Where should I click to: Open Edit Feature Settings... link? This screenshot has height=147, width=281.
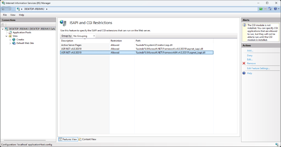pos(258,68)
